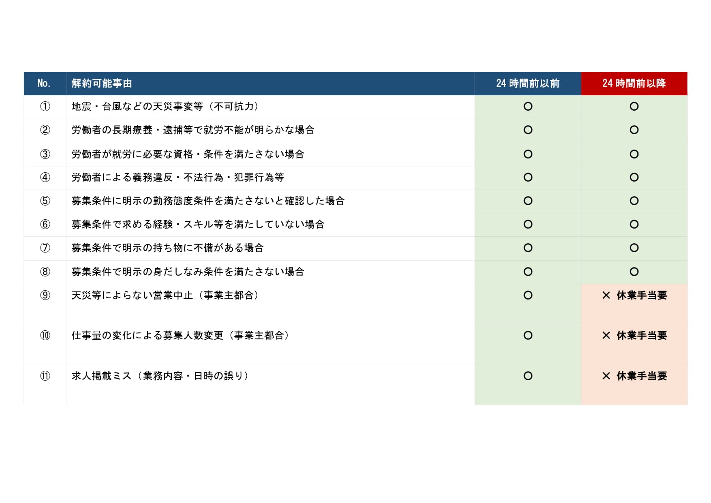Click the 解約可能事由 header cell
The width and height of the screenshot is (711, 503).
coord(102,83)
